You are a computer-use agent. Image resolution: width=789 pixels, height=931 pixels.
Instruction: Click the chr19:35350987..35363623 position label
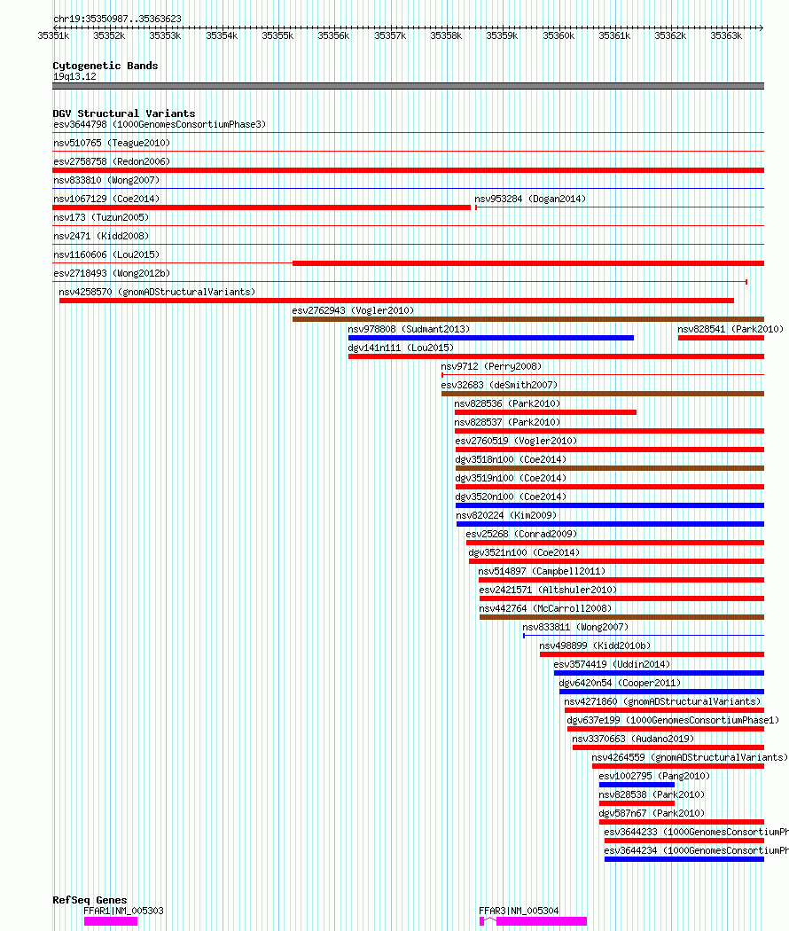118,19
